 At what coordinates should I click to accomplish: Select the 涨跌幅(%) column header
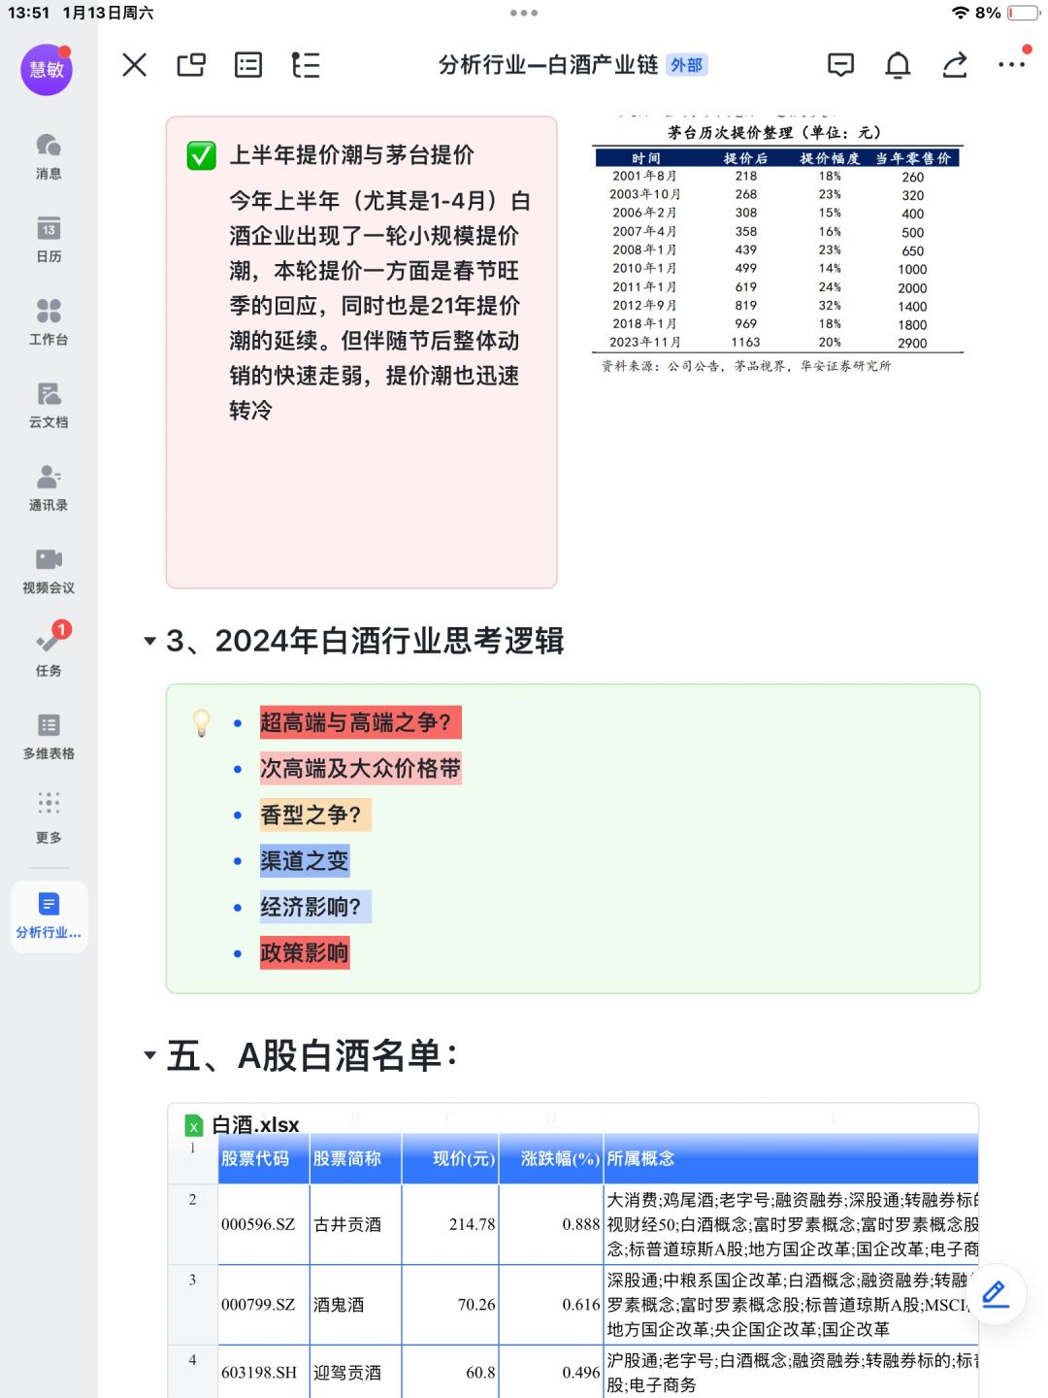coord(551,1158)
